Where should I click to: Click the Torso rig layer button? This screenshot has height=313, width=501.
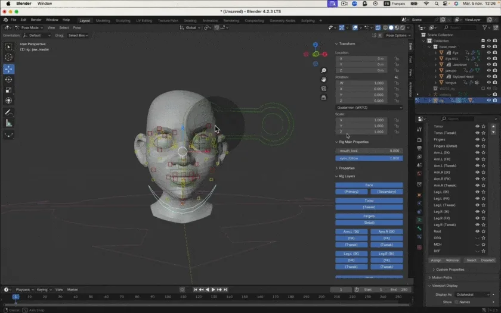369,201
